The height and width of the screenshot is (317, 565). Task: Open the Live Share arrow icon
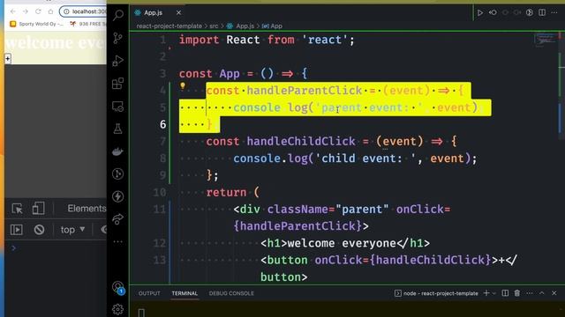(117, 219)
